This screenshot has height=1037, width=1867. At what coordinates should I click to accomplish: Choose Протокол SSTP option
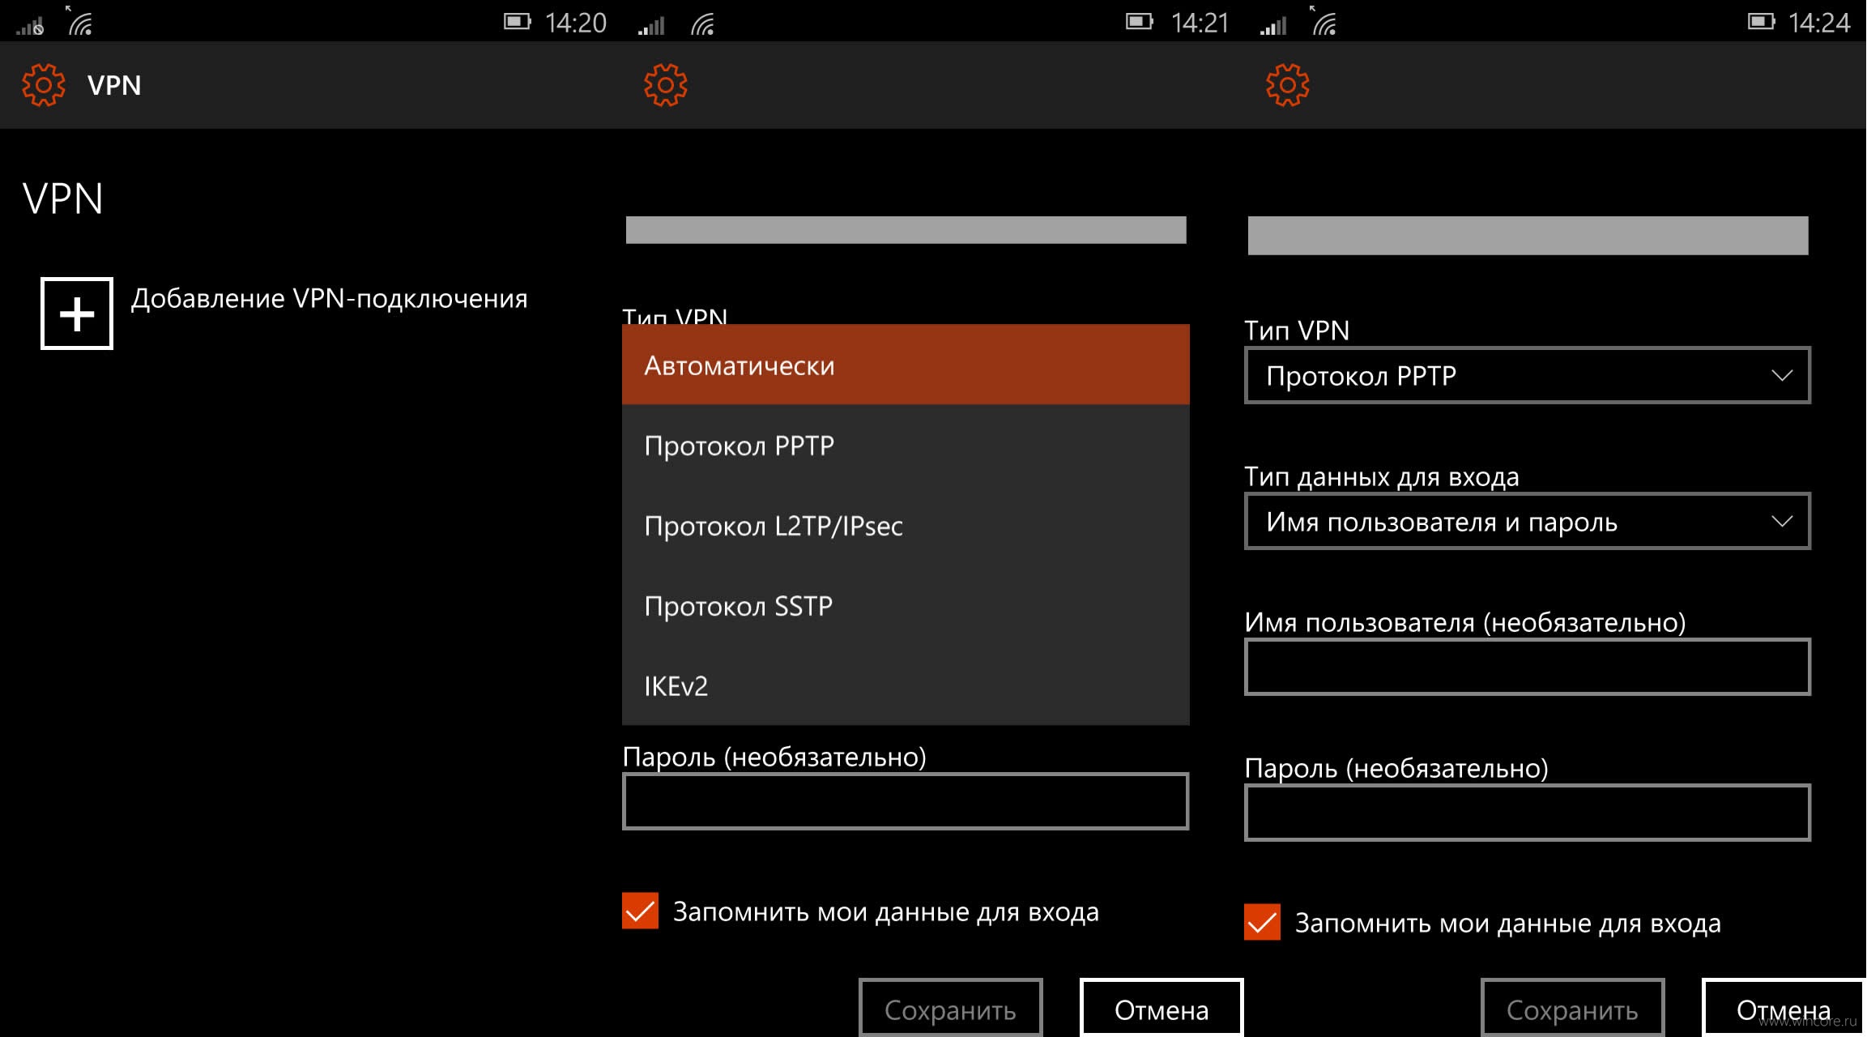tap(906, 605)
